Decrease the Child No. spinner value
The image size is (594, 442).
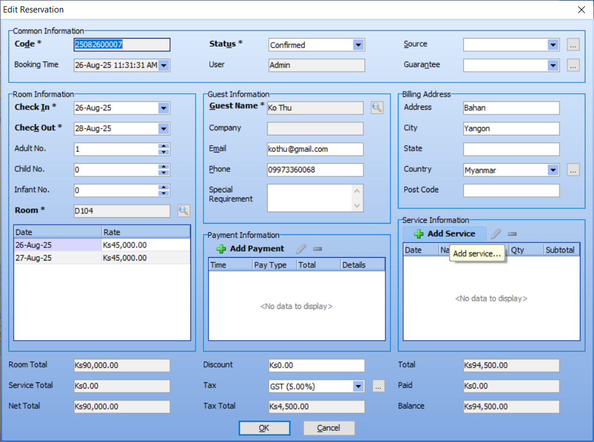[164, 173]
